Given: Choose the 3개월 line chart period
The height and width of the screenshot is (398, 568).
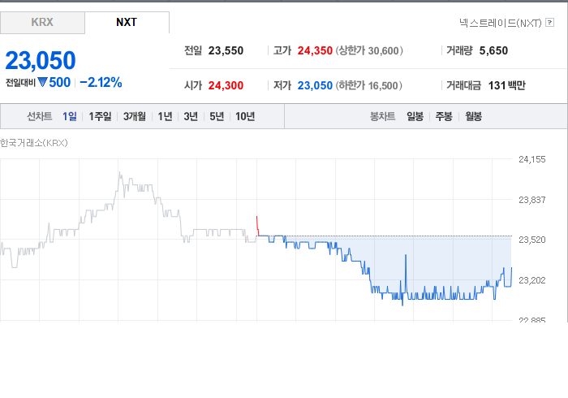Looking at the screenshot, I should pyautogui.click(x=135, y=116).
